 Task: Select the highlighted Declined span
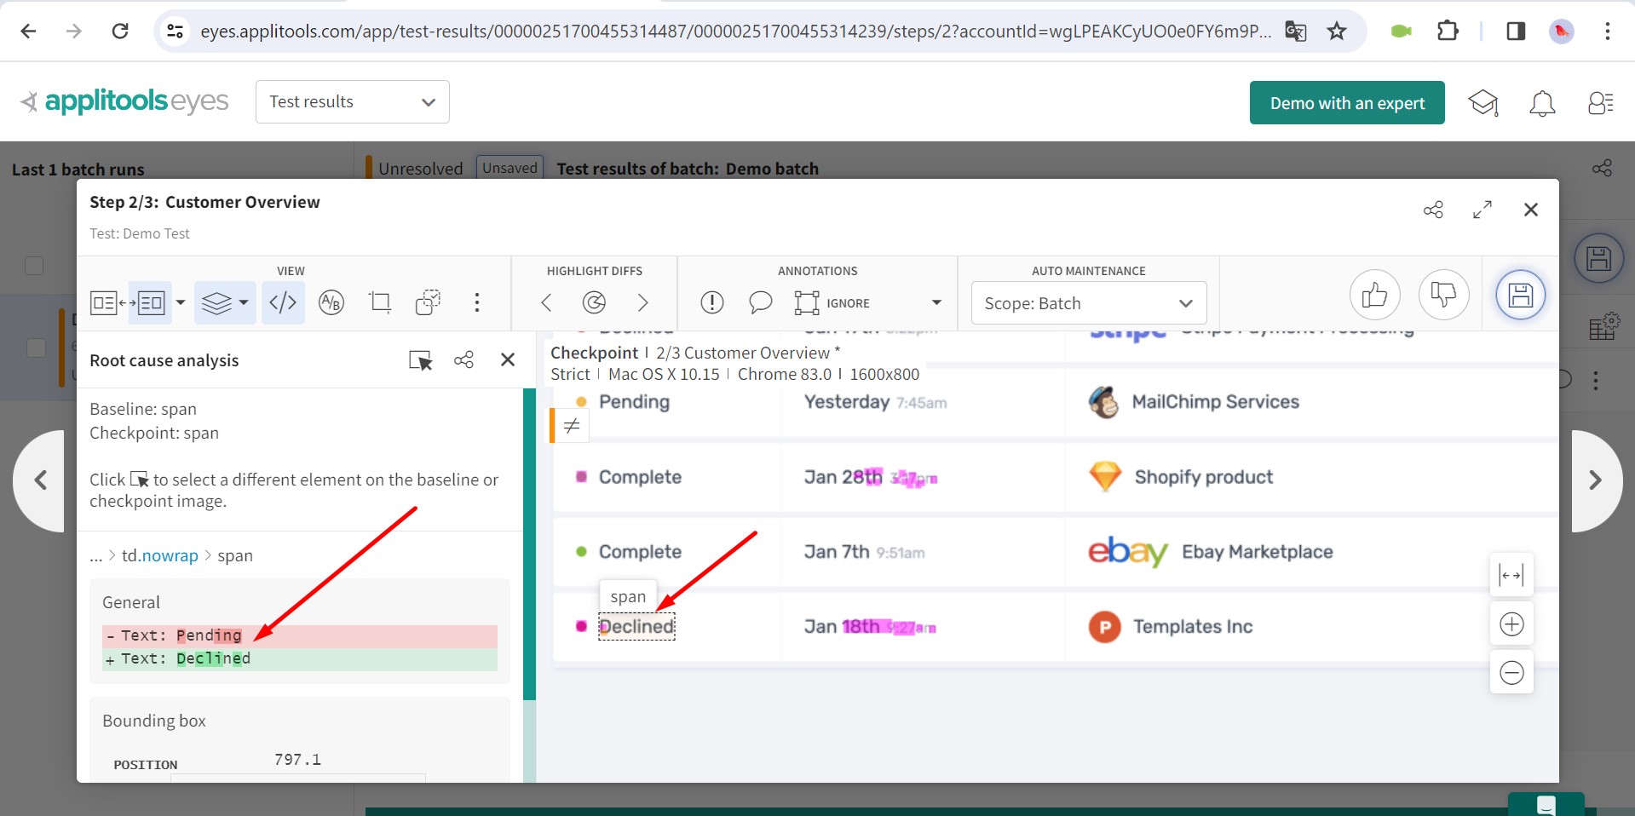pos(636,627)
